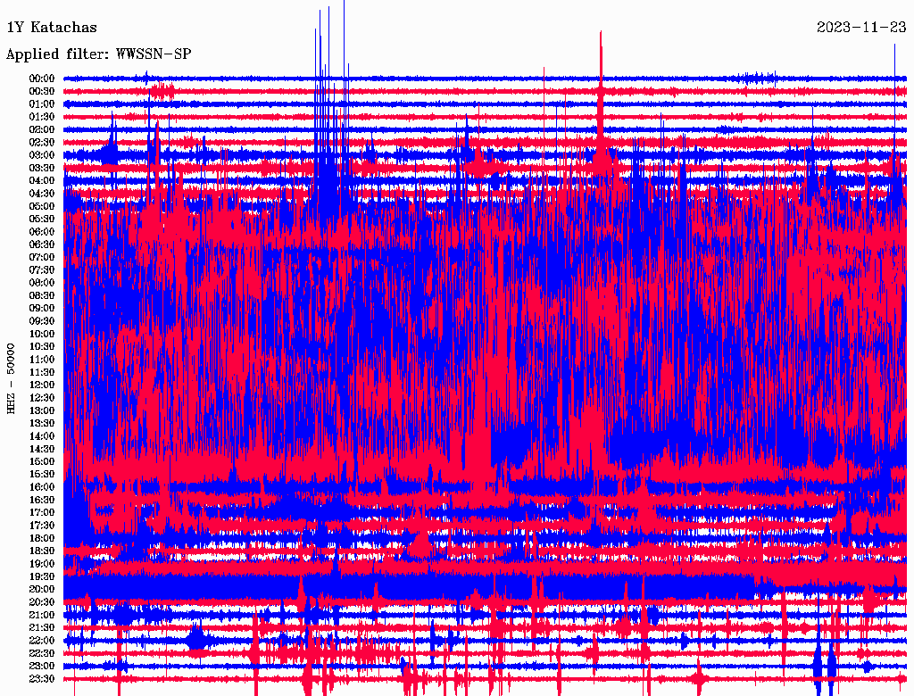Viewport: 914px width, 696px height.
Task: Click the 20:30 time label
Action: 42,602
